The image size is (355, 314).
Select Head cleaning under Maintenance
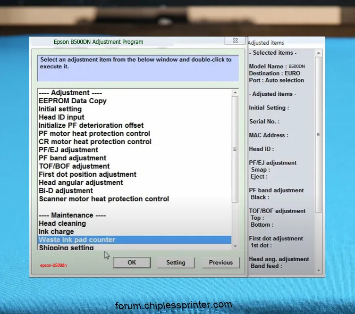tap(135, 223)
